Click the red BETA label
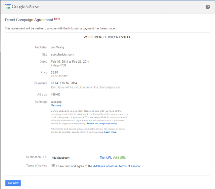This screenshot has height=189, width=215. coord(57,19)
